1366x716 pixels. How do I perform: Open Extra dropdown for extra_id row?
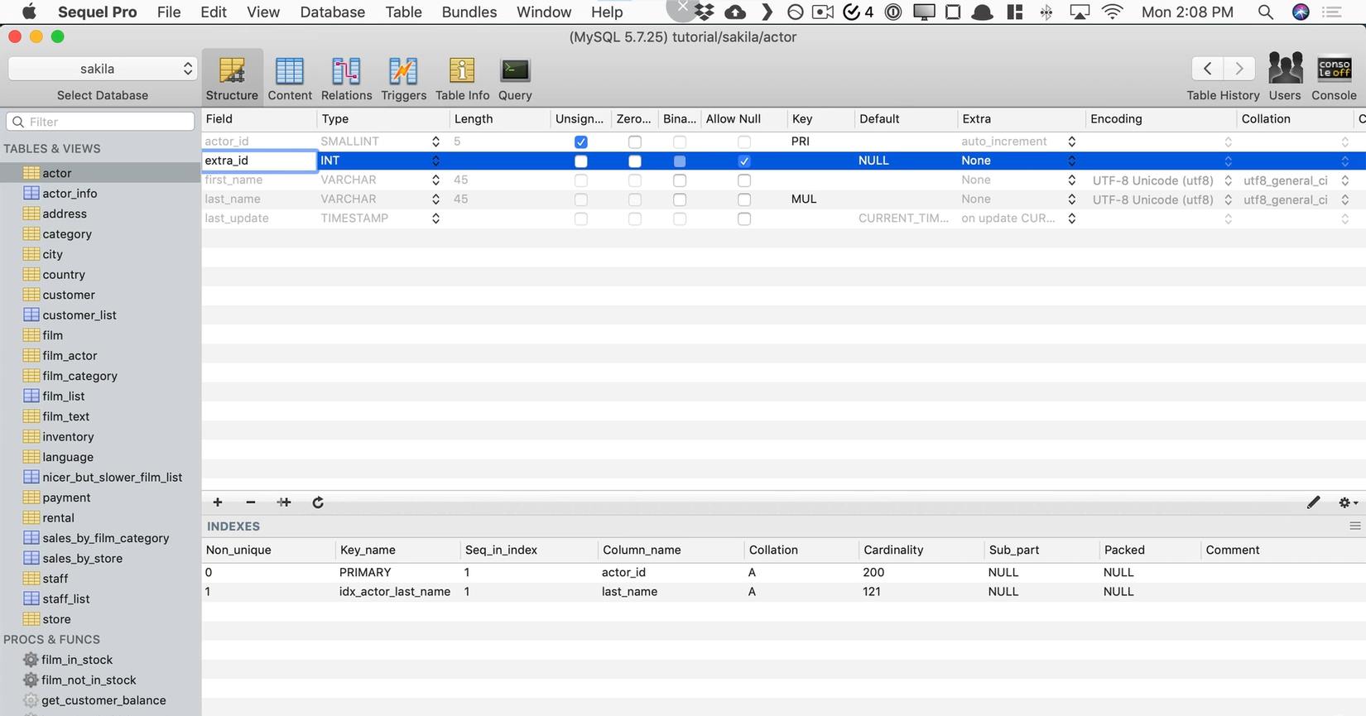click(x=1071, y=161)
